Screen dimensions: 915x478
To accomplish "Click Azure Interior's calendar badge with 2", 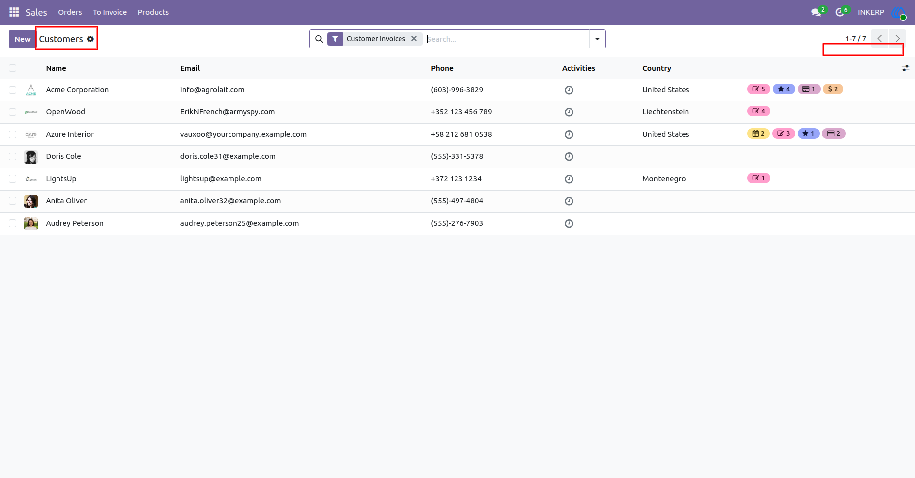I will [x=758, y=134].
